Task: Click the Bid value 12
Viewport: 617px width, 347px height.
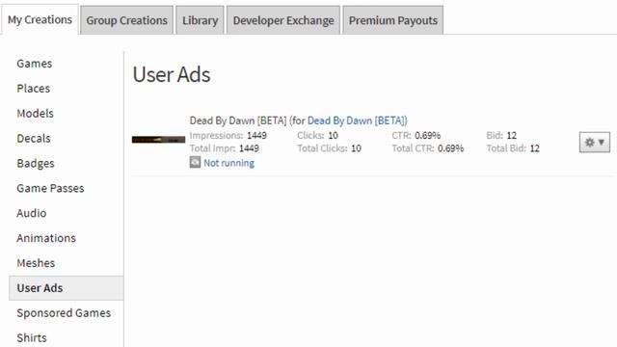Action: coord(512,135)
